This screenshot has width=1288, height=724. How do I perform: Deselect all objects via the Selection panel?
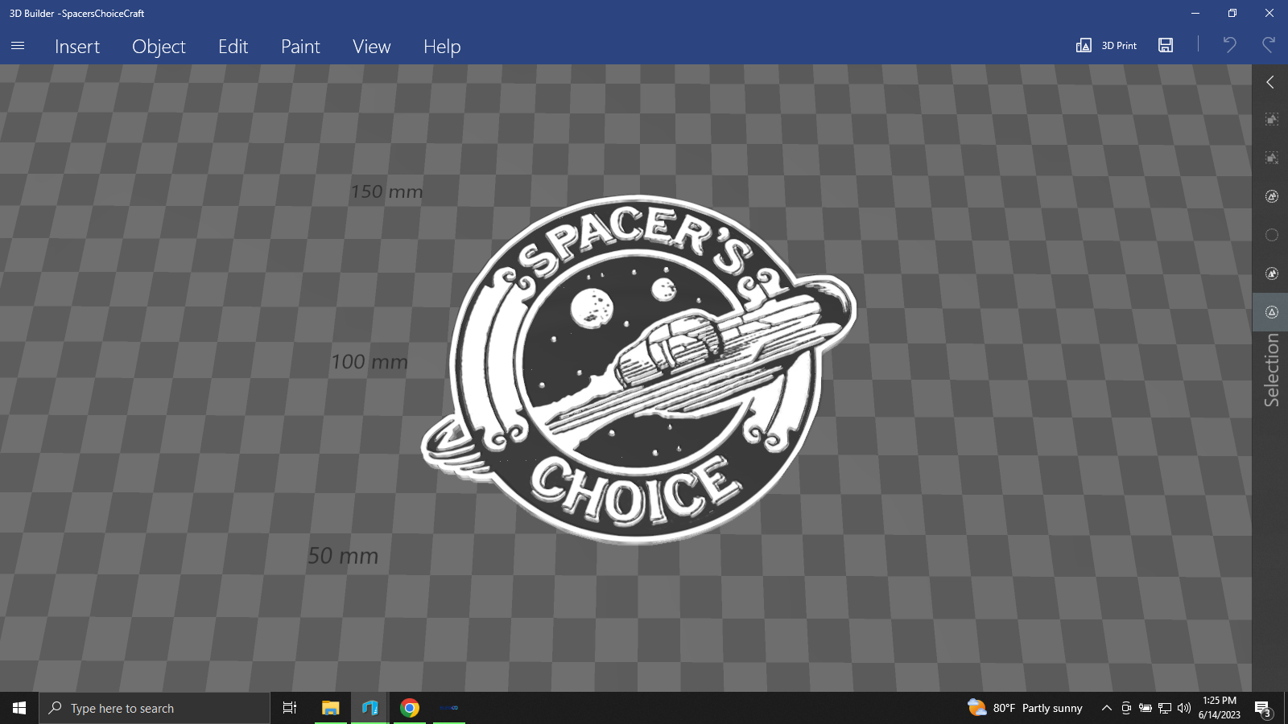1270,157
